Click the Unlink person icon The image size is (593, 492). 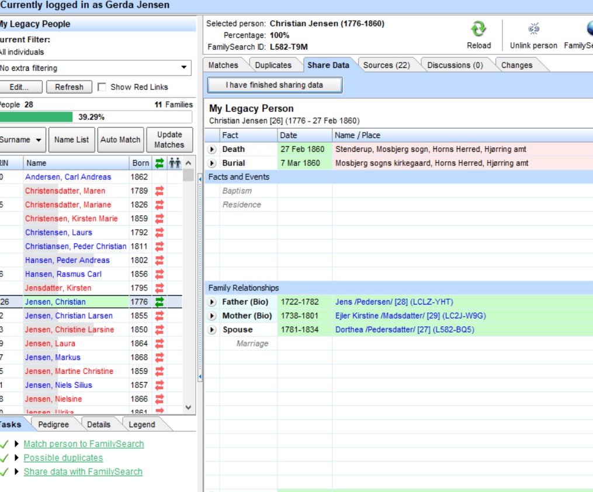533,29
